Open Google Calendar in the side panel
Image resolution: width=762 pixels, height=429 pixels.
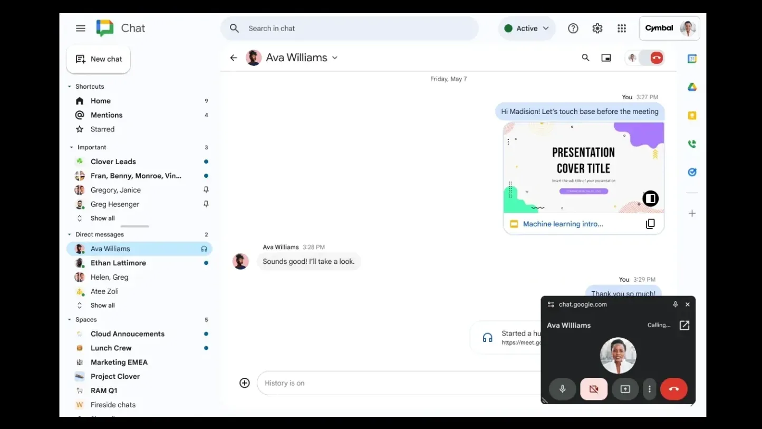692,59
